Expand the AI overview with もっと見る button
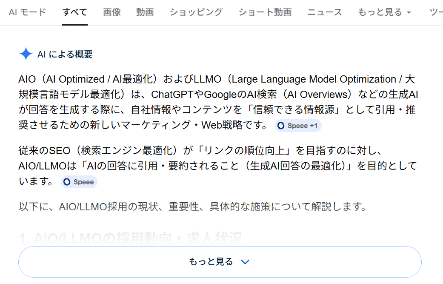Image resolution: width=443 pixels, height=284 pixels. [x=220, y=262]
